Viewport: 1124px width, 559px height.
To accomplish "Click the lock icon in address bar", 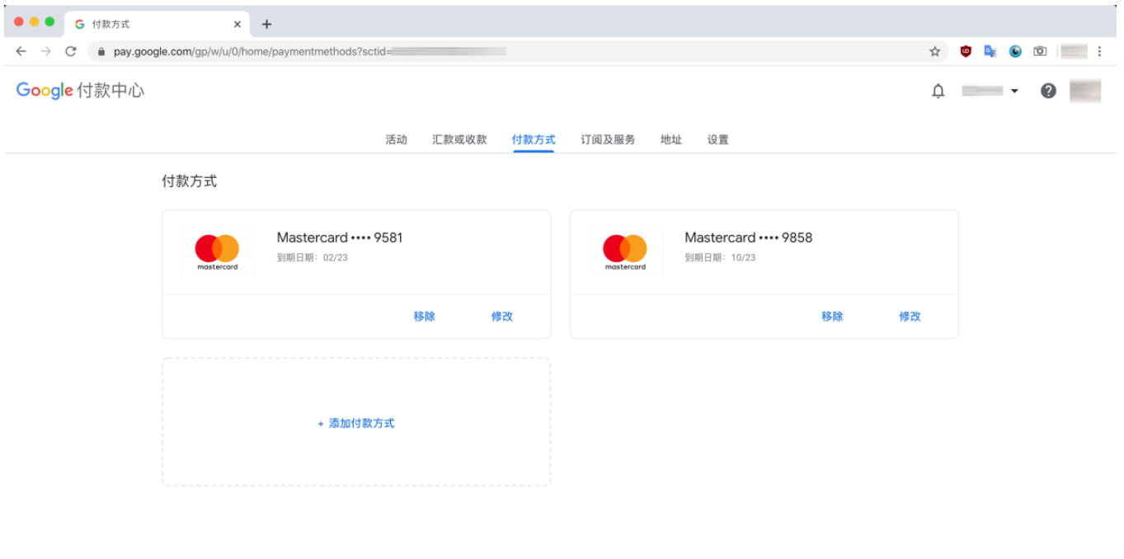I will tap(101, 51).
